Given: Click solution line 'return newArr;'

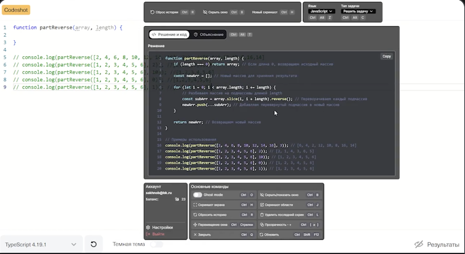Looking at the screenshot, I should point(188,122).
